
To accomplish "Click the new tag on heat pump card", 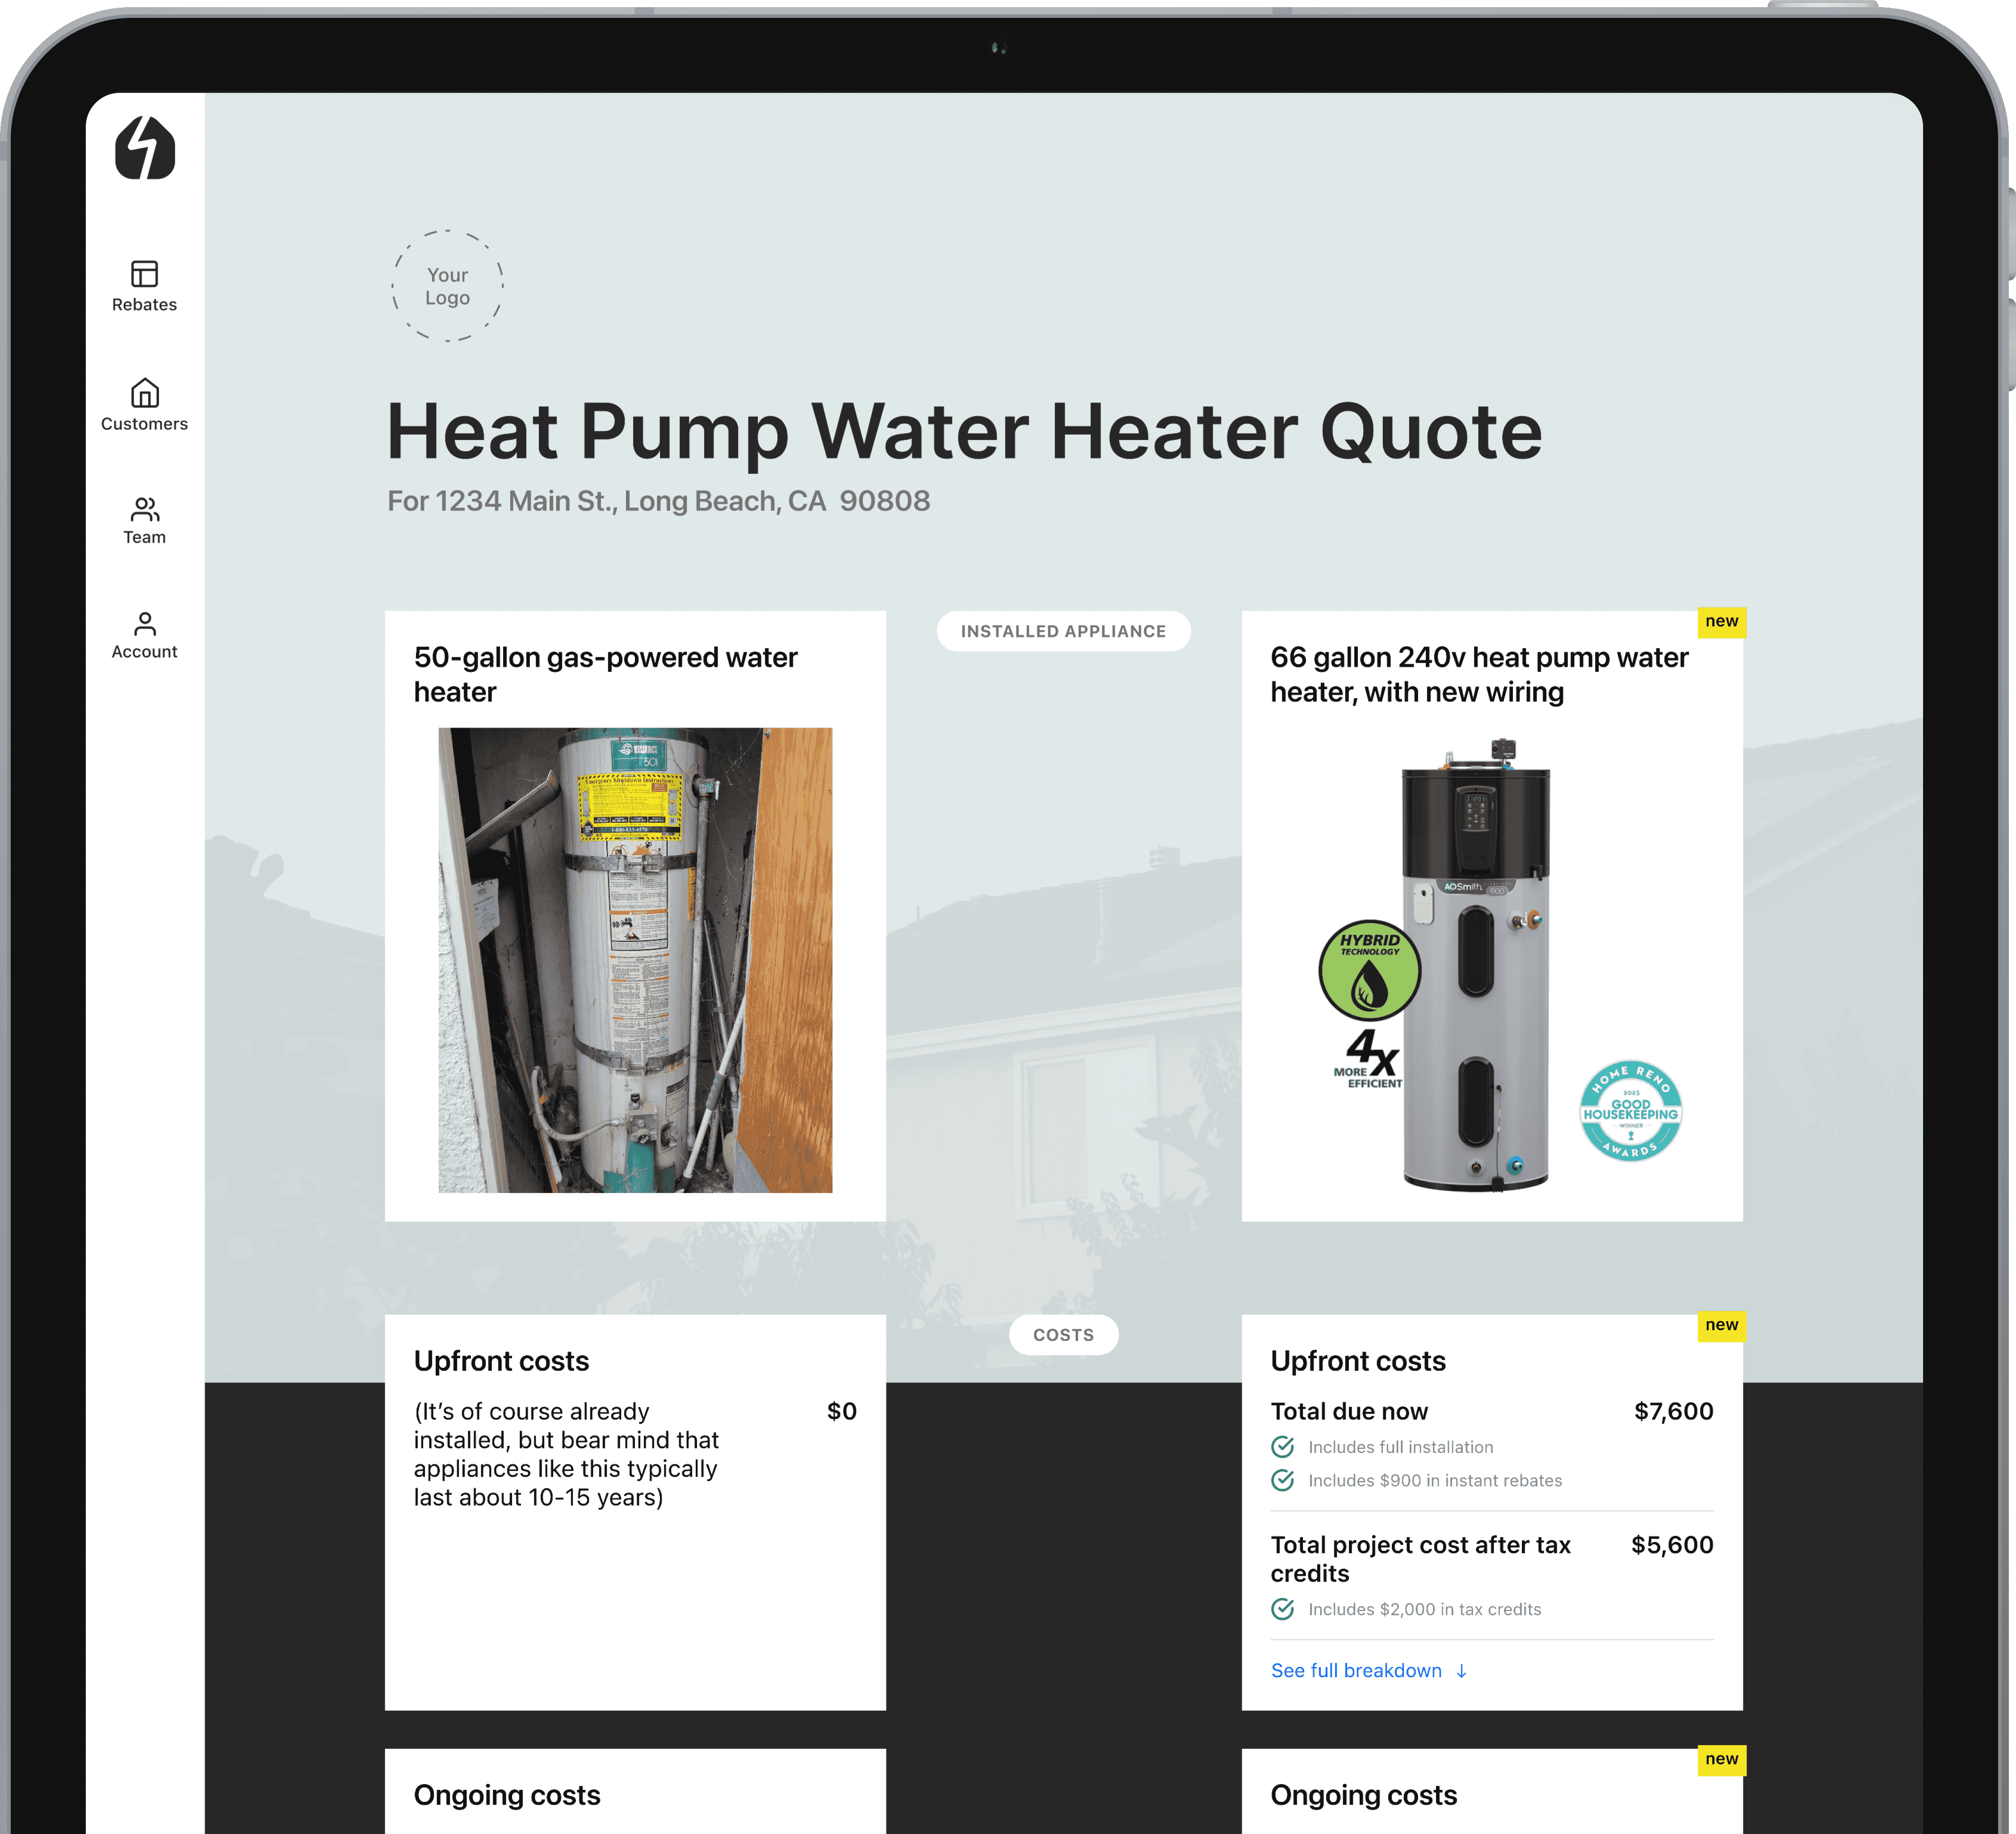I will click(1721, 622).
